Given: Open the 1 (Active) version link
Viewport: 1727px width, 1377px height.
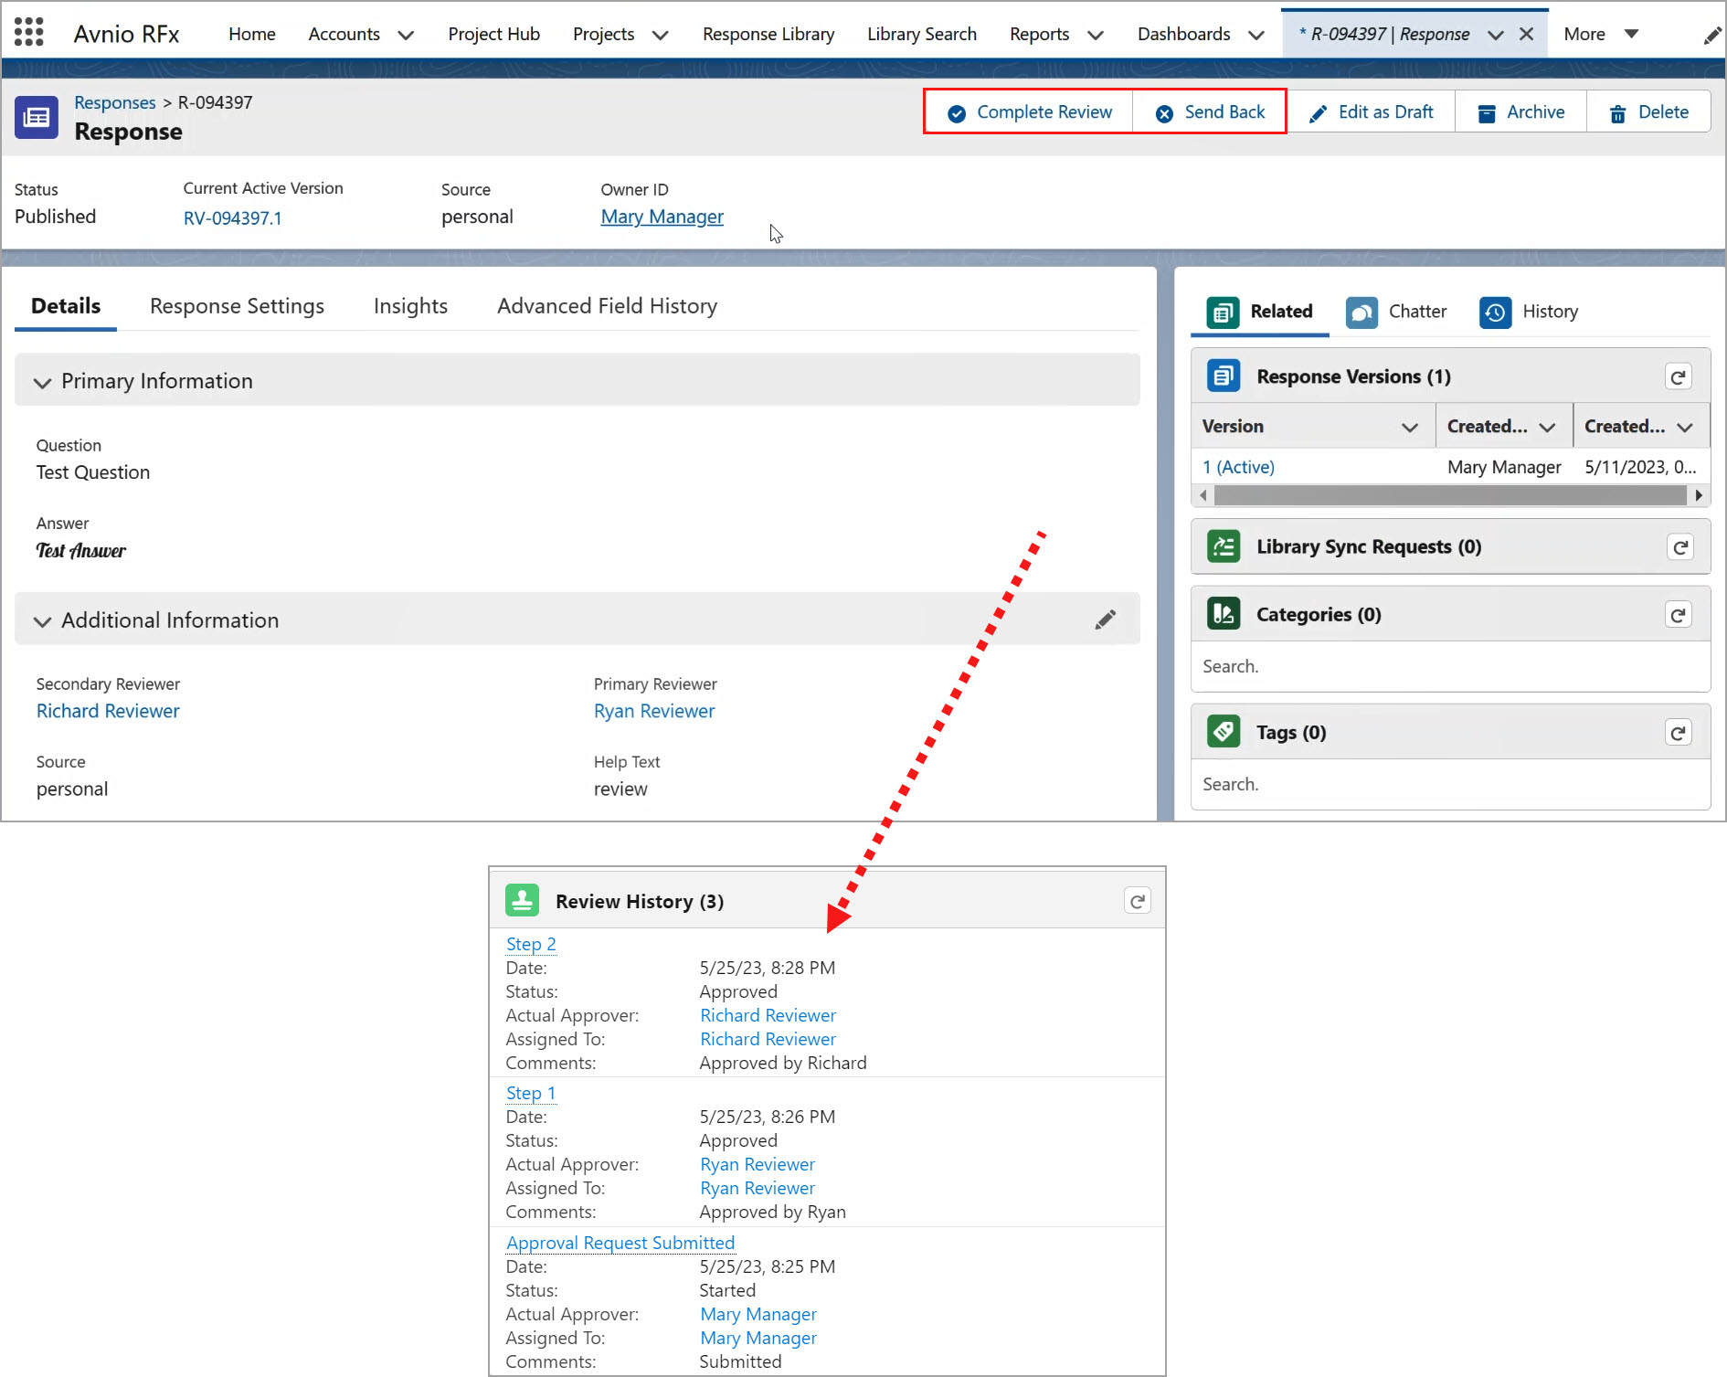Looking at the screenshot, I should 1238,467.
